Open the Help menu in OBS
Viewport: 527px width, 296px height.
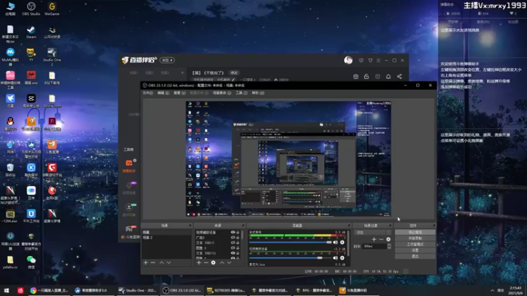pyautogui.click(x=258, y=93)
